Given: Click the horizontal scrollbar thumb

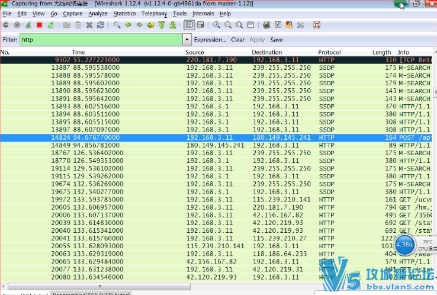Looking at the screenshot, I should click(x=99, y=286).
